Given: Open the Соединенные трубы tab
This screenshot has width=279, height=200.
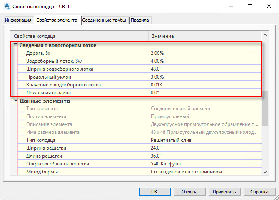Looking at the screenshot, I should pos(104,20).
